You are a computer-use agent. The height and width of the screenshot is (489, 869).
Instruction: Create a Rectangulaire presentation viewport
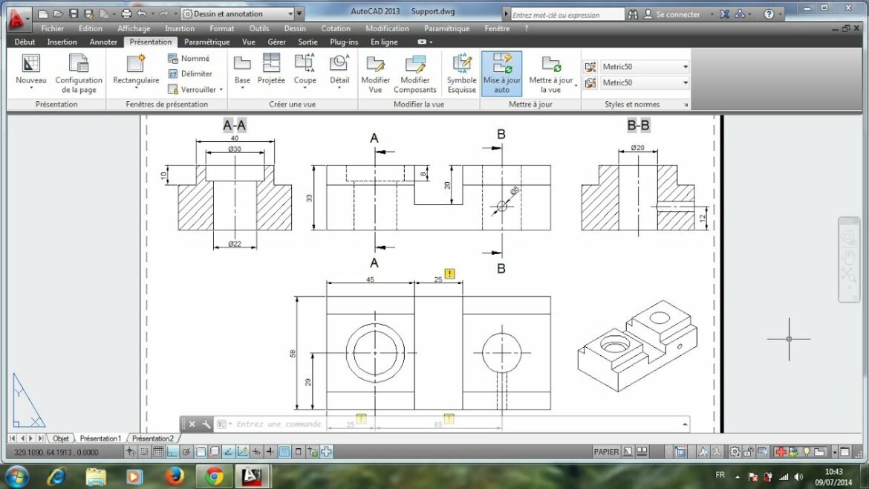135,72
